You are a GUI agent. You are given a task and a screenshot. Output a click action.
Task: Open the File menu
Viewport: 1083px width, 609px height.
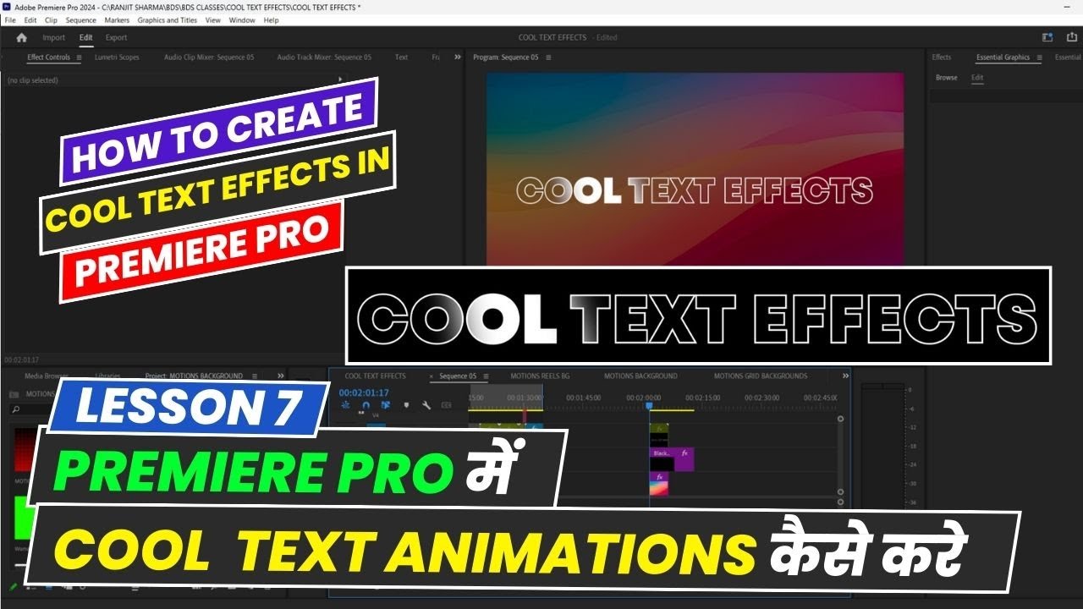[x=10, y=19]
